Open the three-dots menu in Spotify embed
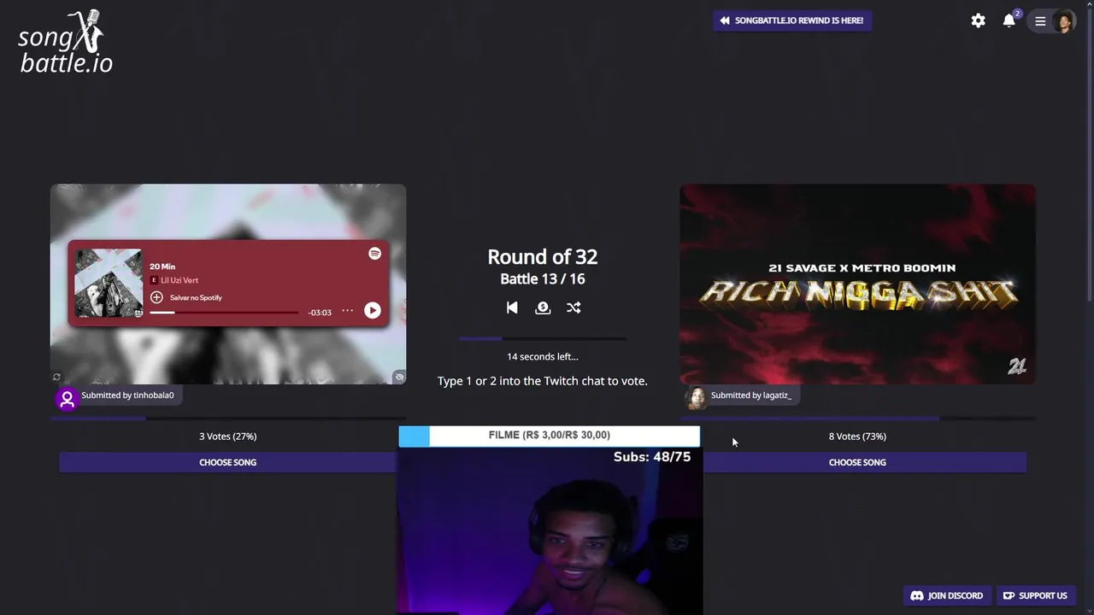This screenshot has width=1094, height=615. click(x=347, y=311)
